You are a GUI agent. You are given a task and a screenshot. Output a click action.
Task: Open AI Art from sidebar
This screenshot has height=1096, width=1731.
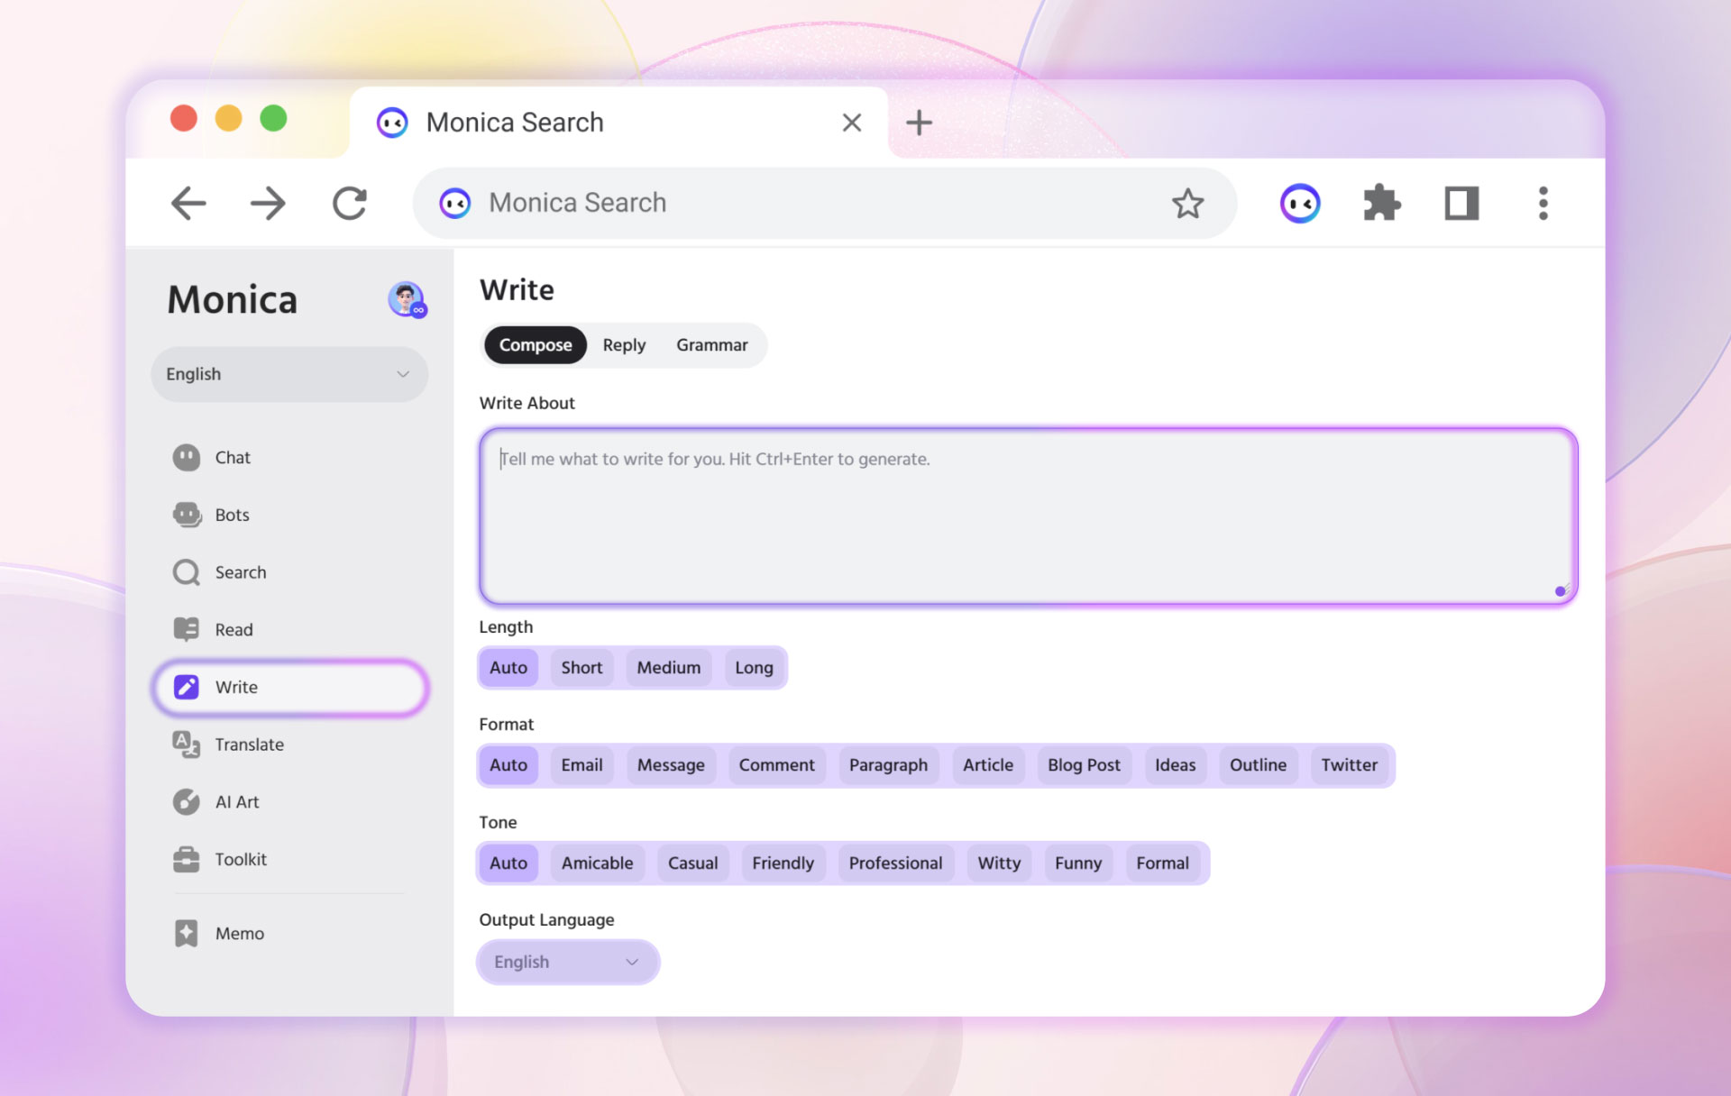pos(187,801)
